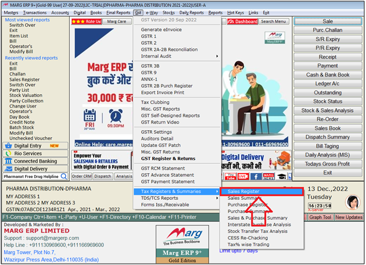Choose GST Register & Returns entry
The height and width of the screenshot is (265, 366).
(168, 159)
